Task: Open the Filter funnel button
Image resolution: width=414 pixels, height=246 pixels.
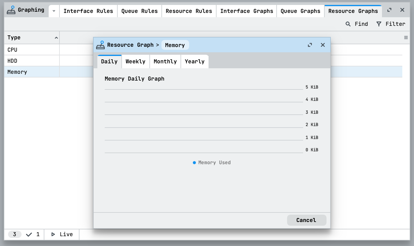Action: [391, 24]
